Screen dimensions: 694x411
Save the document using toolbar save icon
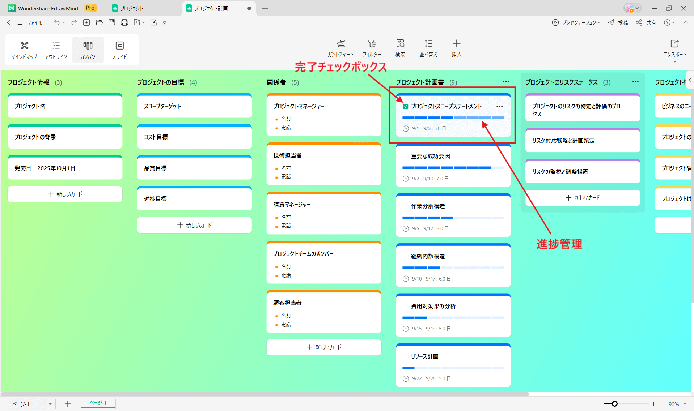coord(112,22)
